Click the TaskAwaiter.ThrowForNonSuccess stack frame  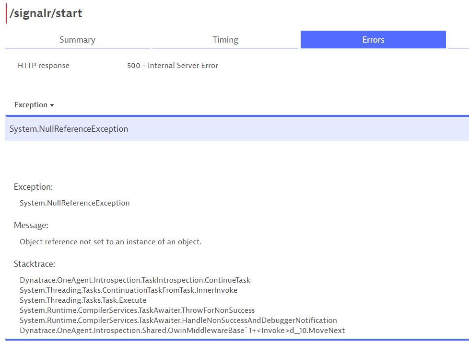[137, 310]
